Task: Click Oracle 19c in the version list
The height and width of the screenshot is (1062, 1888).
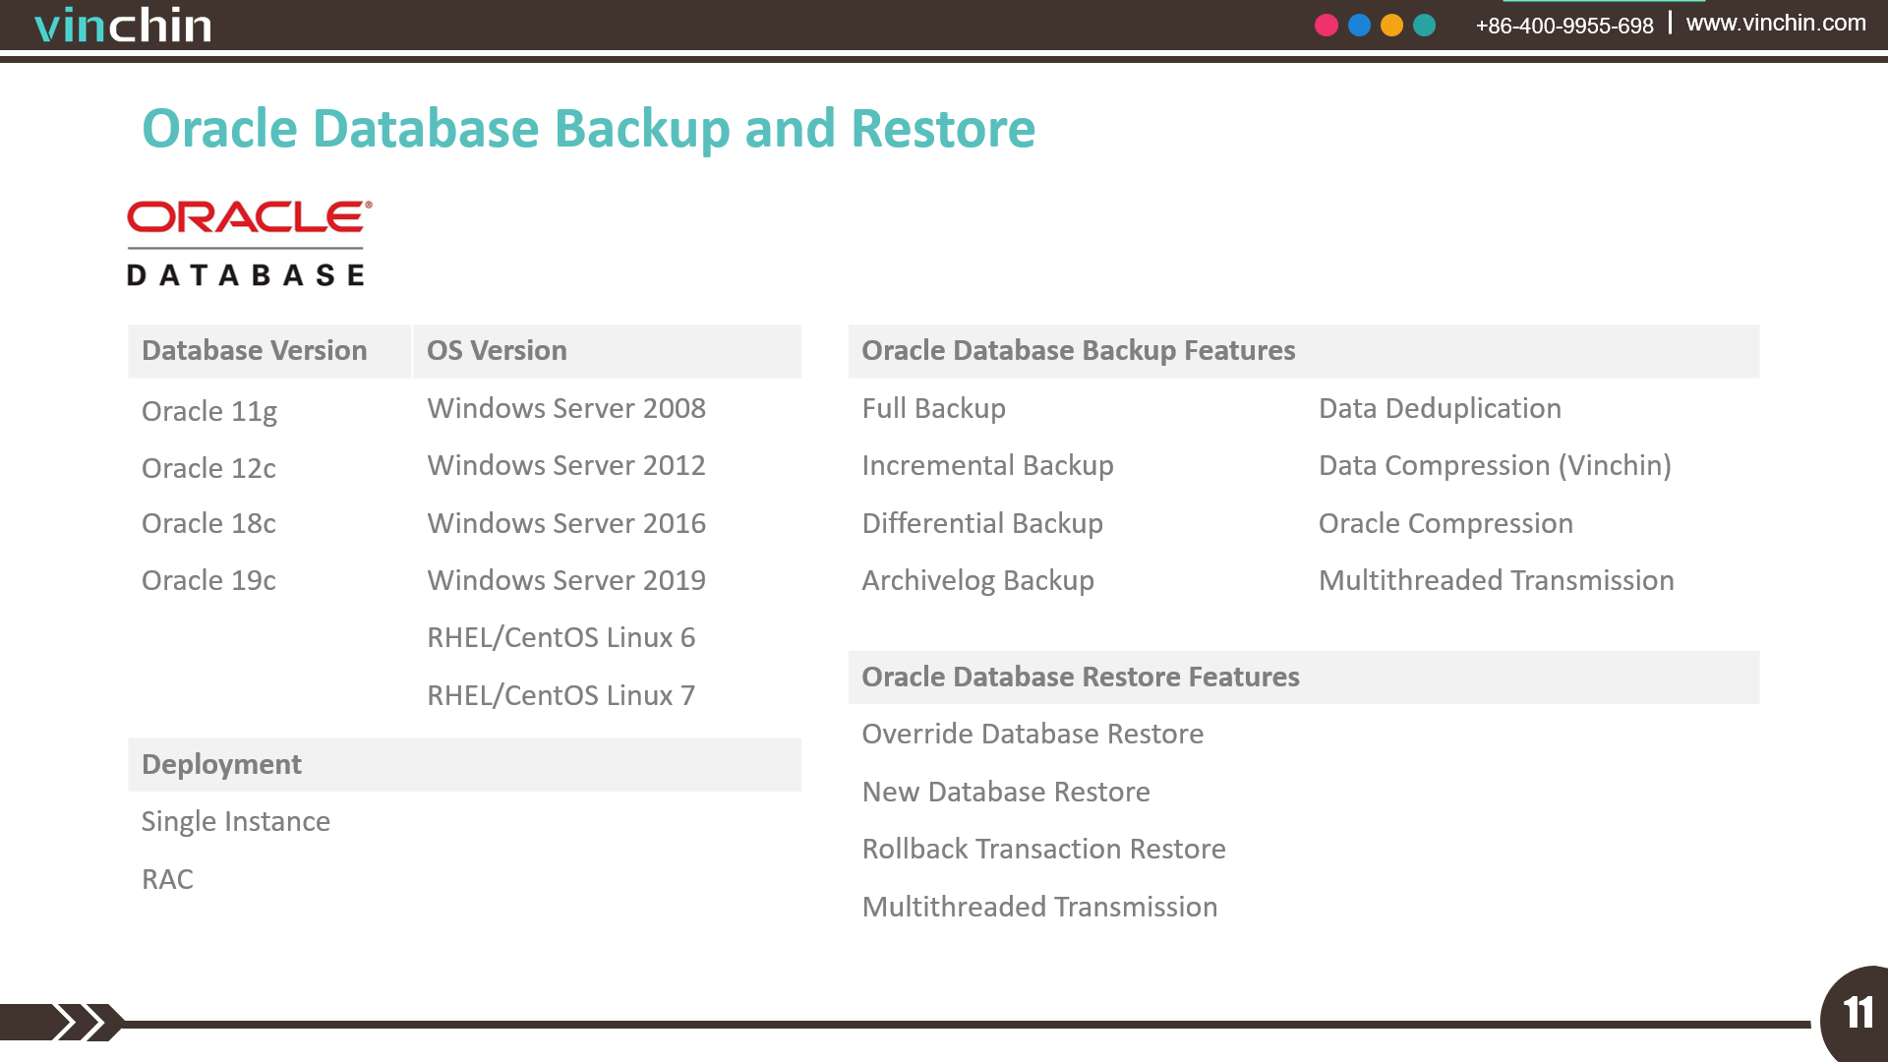Action: pos(208,580)
